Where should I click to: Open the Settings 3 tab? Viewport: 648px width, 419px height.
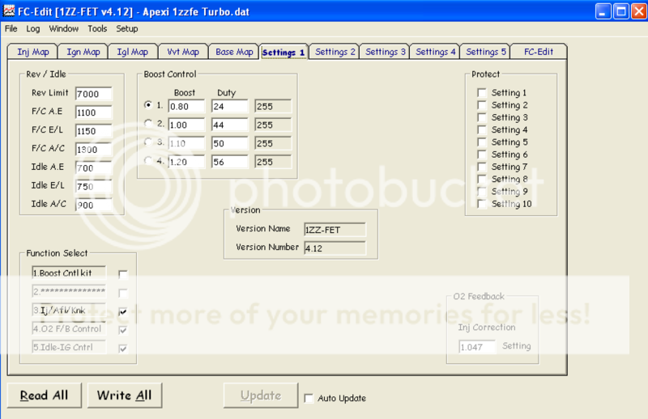pyautogui.click(x=386, y=52)
